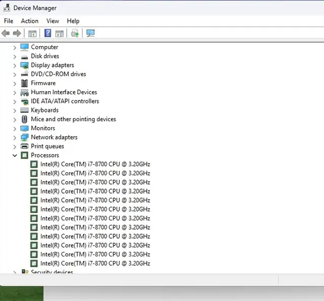Click the Device Manager title bar icon
Screen dimensions: 324x301
[7, 8]
